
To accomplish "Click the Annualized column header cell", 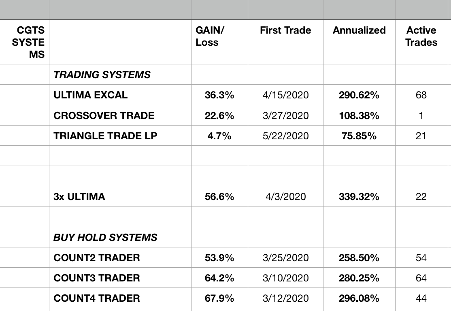I will click(x=359, y=42).
